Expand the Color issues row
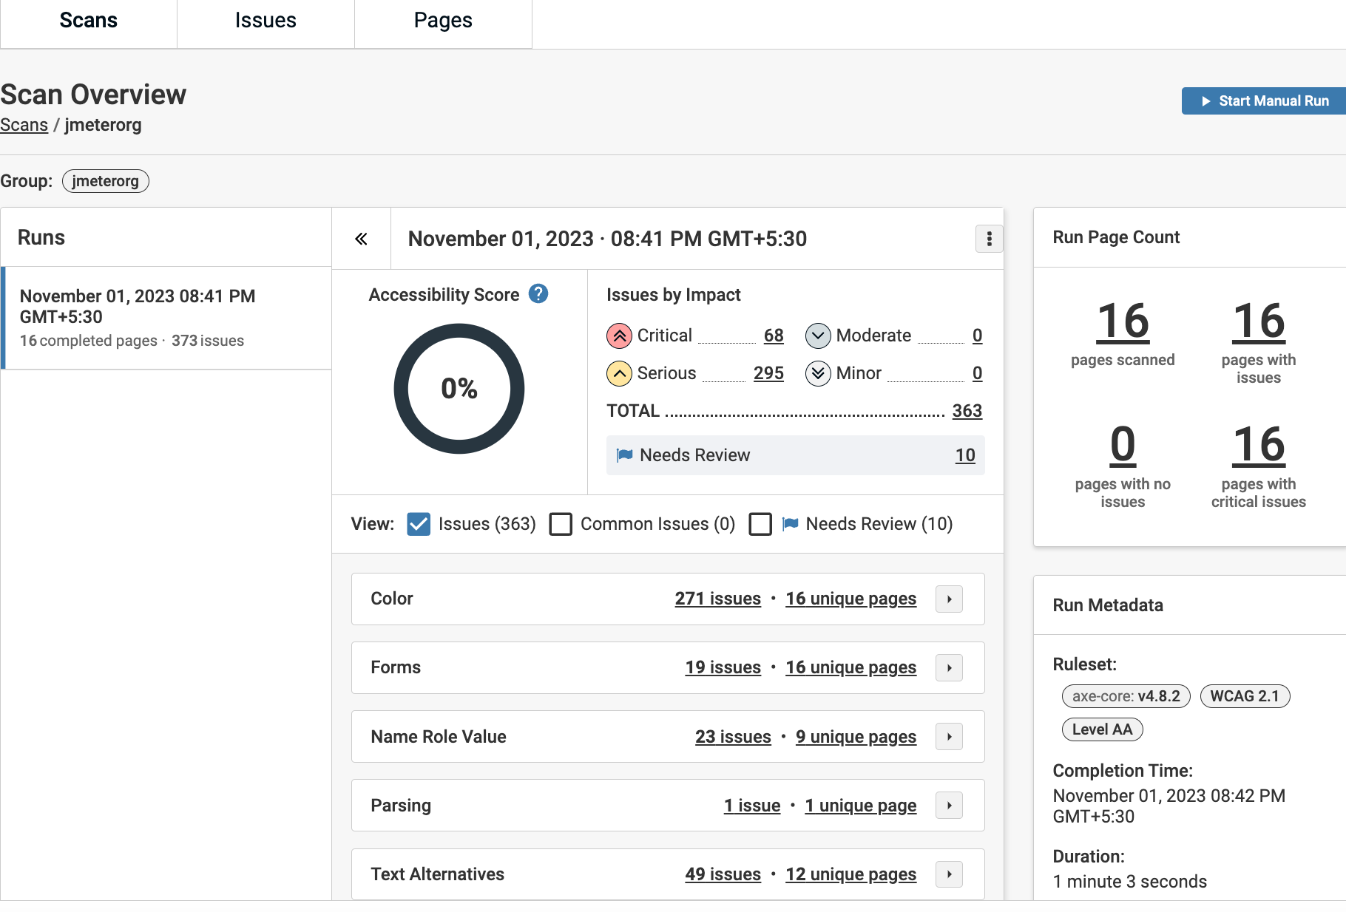The image size is (1346, 912). click(949, 599)
